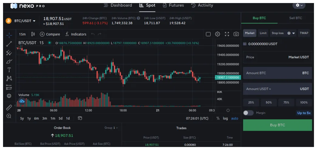
Task: Select the pattern drawing tool
Action: pos(9,78)
